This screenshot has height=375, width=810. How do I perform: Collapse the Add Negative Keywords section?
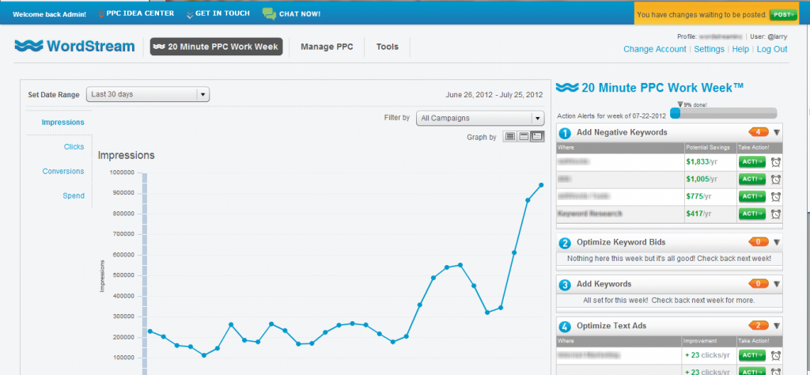click(x=777, y=133)
